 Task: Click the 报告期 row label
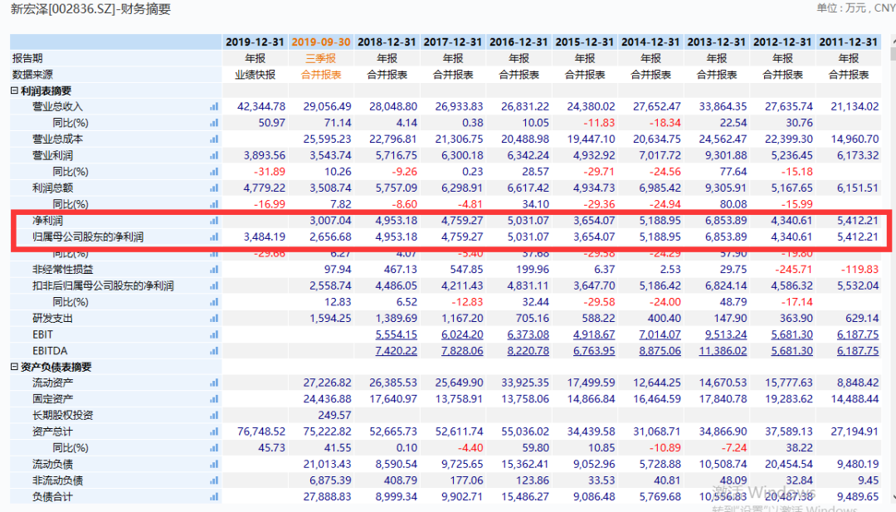click(x=27, y=58)
